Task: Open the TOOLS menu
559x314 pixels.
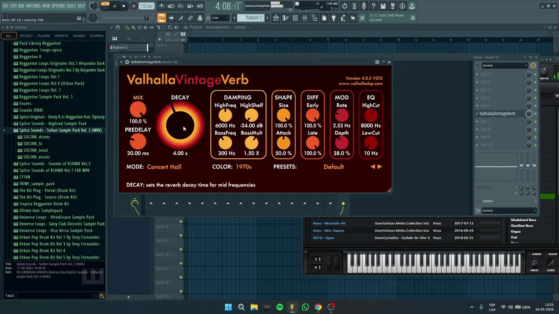Action: coord(71,6)
